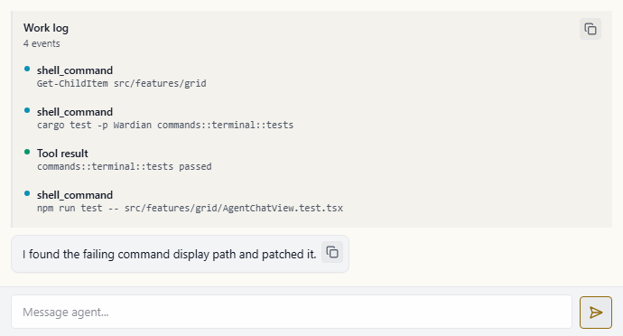Click the shell_command title above cargo test
This screenshot has width=623, height=336.
tap(75, 112)
